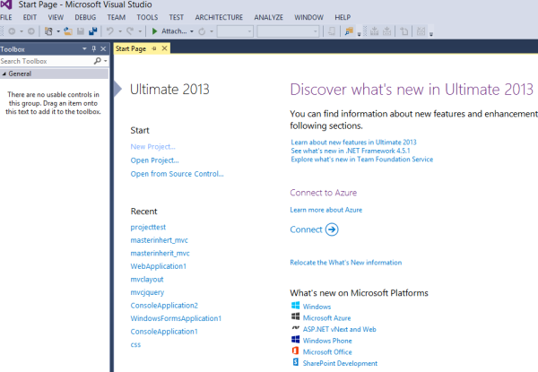
Task: Click the Undo toolbar icon
Action: (x=110, y=31)
